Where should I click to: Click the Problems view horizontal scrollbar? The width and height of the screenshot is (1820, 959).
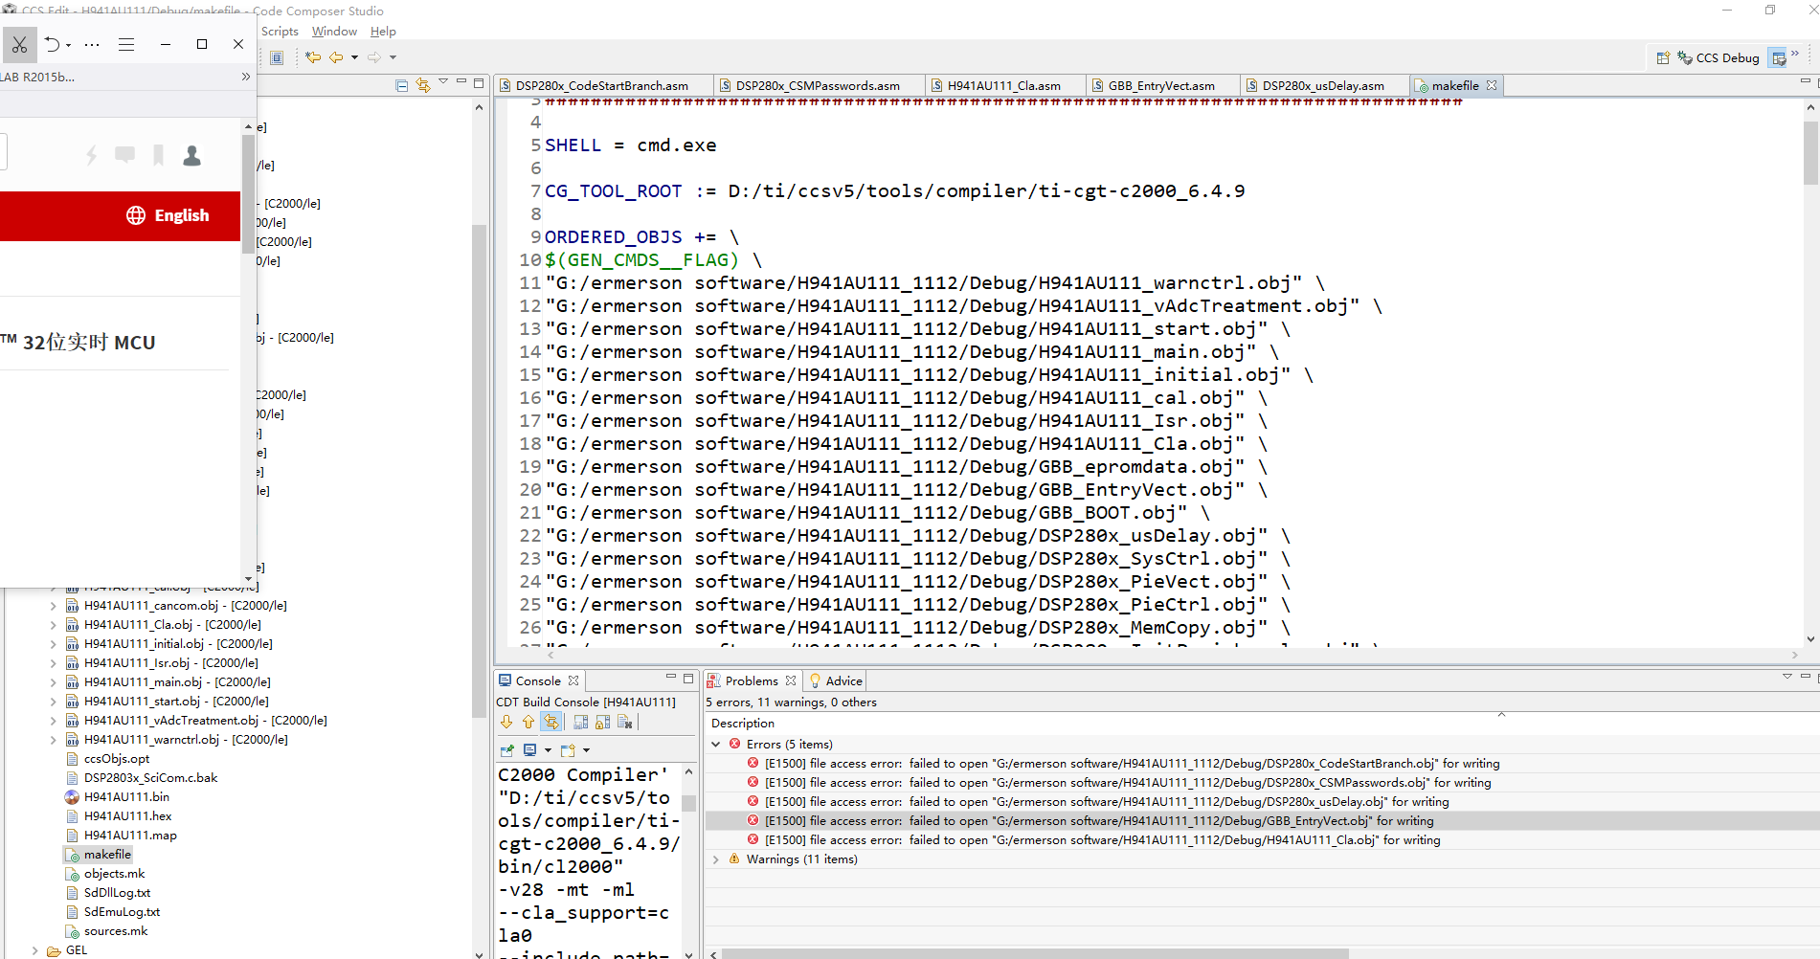pos(1035,953)
